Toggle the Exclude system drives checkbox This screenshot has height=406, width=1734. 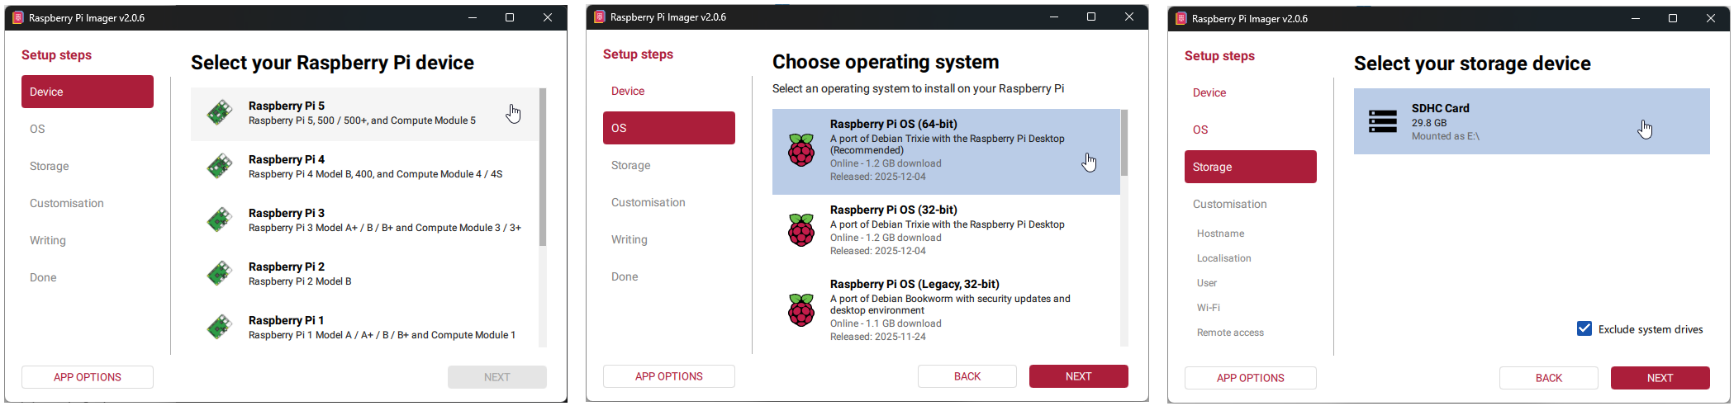point(1584,328)
